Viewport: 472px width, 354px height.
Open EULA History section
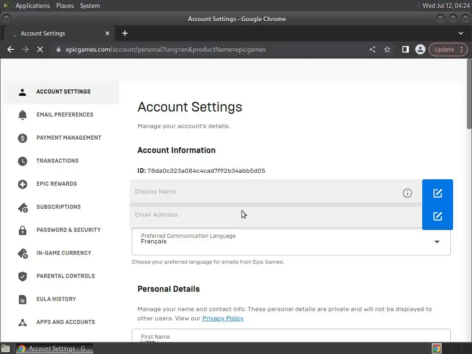[x=56, y=299]
